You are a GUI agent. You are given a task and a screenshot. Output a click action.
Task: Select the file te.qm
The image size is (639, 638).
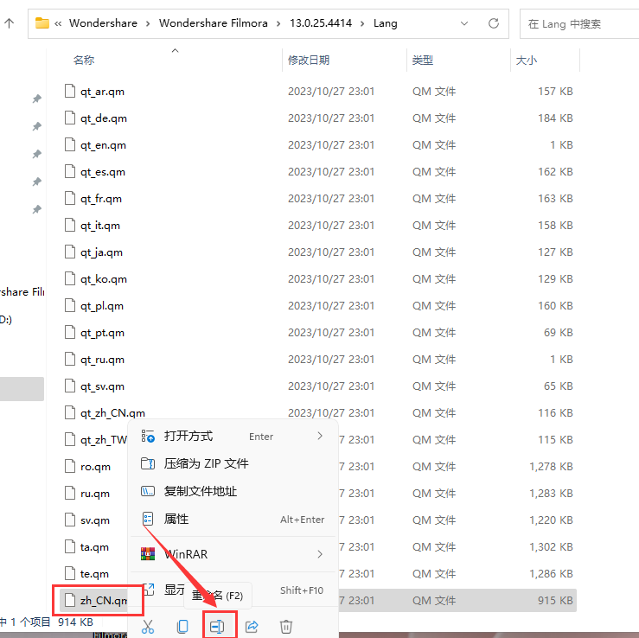(x=94, y=574)
